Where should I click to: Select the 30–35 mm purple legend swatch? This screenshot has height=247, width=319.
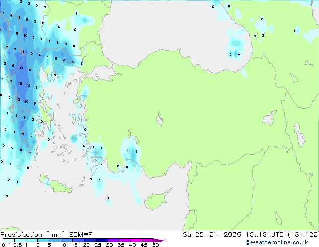pos(113,240)
